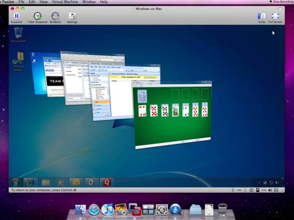The image size is (294, 220).
Task: Select the Solitaire window in Flip 3D
Action: (x=172, y=114)
